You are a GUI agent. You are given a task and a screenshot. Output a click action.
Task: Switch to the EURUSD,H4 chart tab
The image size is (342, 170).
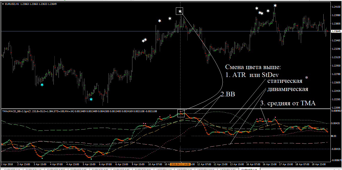(x=13, y=169)
